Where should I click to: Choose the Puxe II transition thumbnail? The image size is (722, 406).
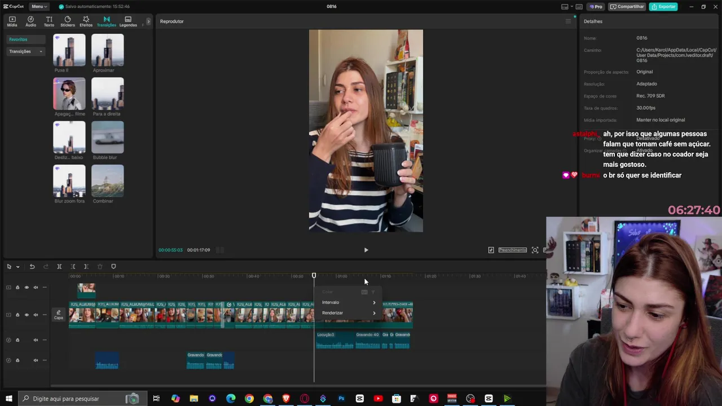[x=69, y=50]
